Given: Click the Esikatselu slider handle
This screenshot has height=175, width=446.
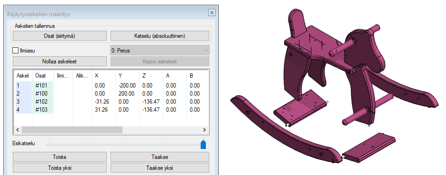Looking at the screenshot, I should pyautogui.click(x=203, y=144).
